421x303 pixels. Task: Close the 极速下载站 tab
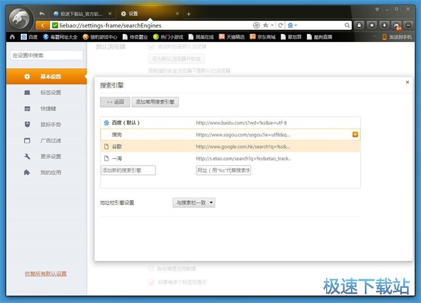point(110,13)
